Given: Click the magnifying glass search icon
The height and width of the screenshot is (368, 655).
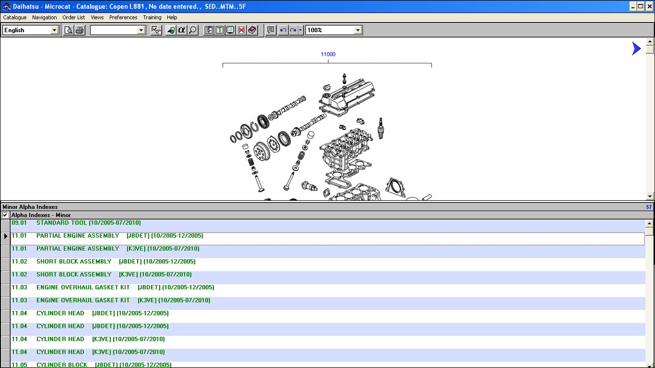Looking at the screenshot, I should pyautogui.click(x=192, y=30).
